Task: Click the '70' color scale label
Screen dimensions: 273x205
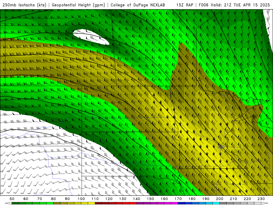Action: point(40,199)
